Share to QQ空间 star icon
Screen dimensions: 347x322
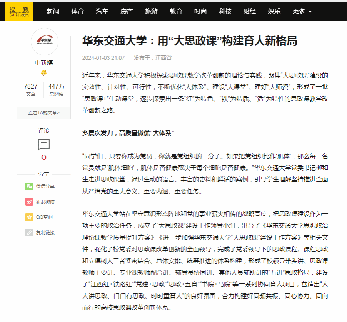coord(29,217)
